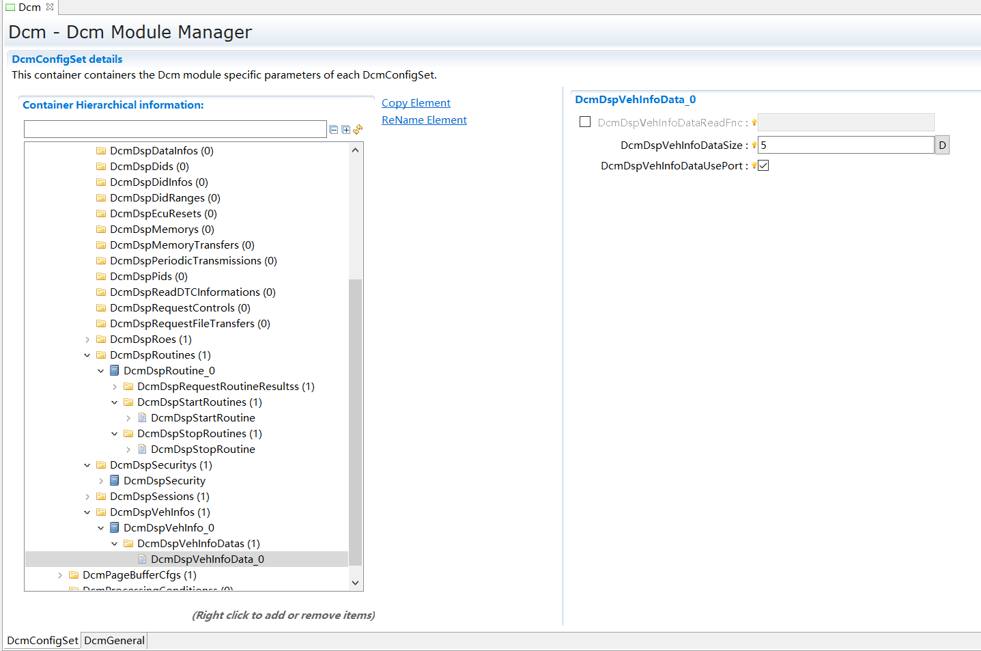
Task: Enable the DcmDspVehInfoDataReadFnc checkbox
Action: (585, 122)
